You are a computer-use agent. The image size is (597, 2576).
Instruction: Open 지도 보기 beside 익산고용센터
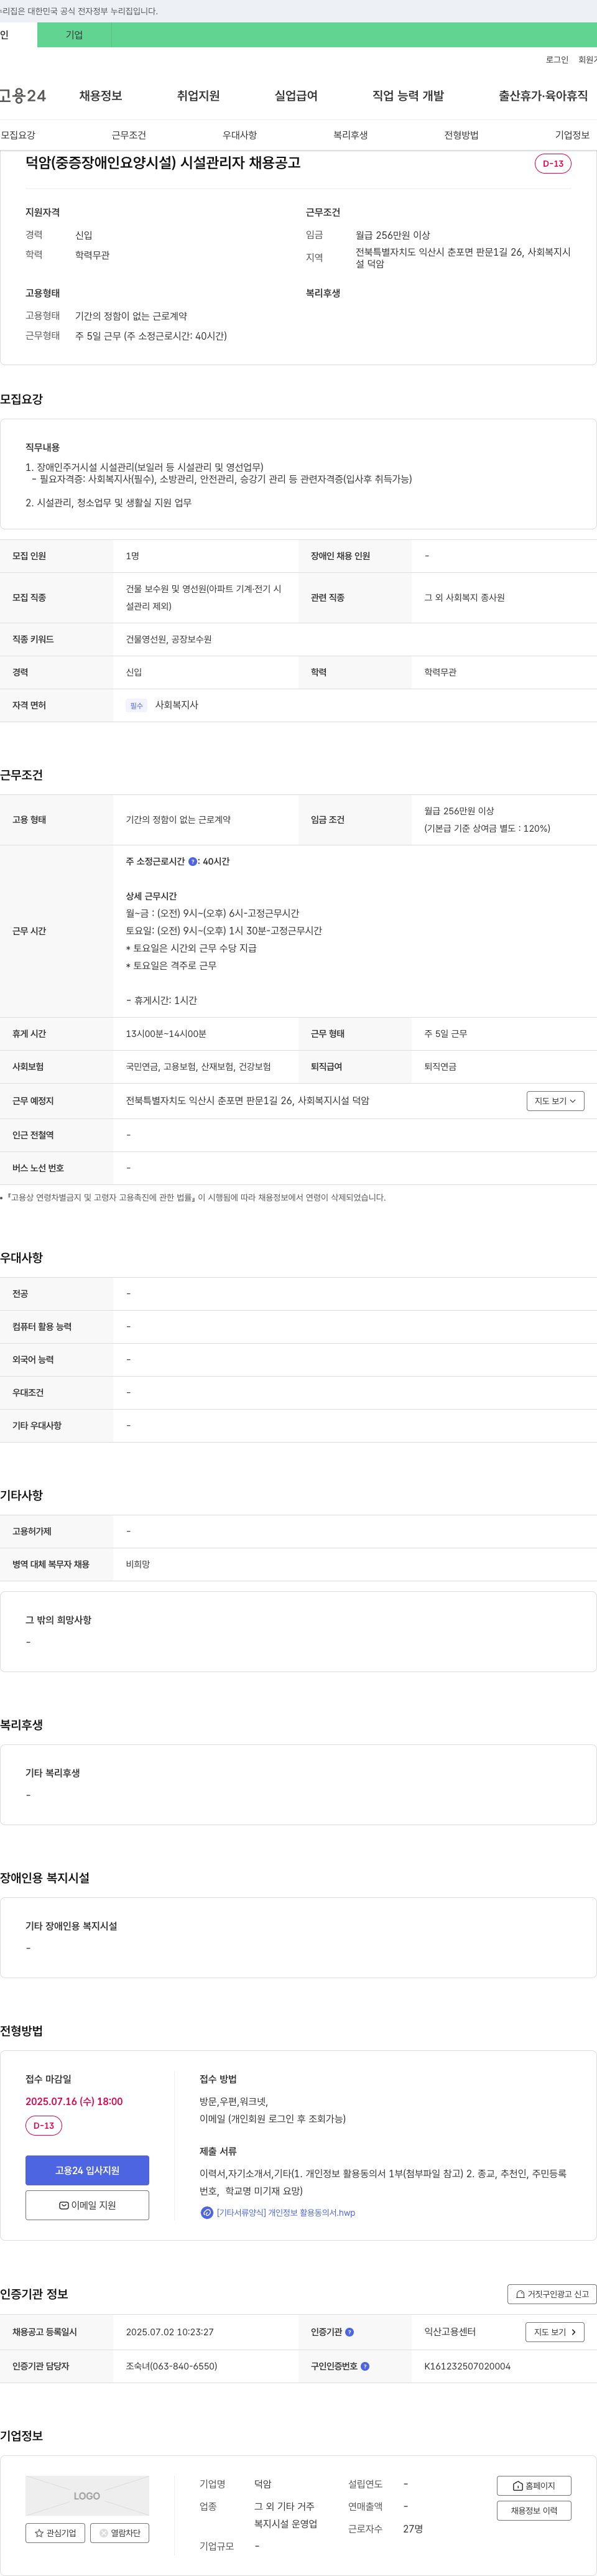[555, 2332]
